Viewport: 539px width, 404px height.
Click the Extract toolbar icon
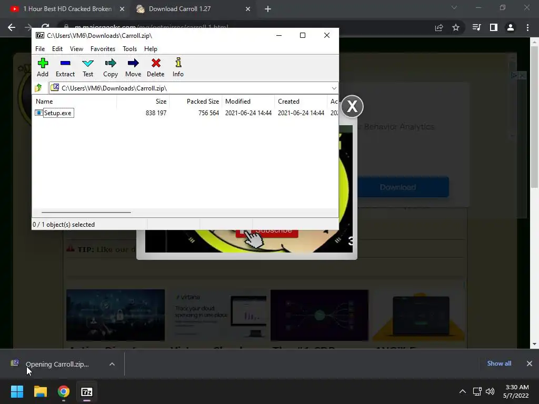coord(65,67)
